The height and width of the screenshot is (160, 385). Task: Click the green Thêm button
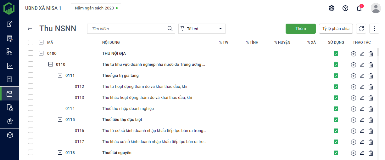click(x=300, y=29)
